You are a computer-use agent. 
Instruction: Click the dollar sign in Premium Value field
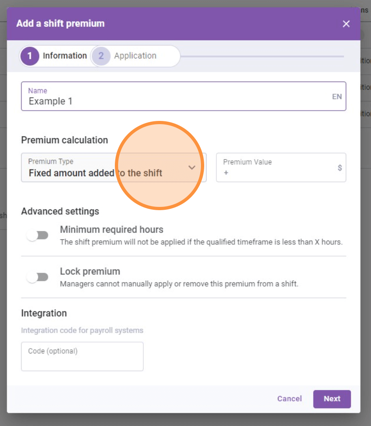pyautogui.click(x=340, y=167)
